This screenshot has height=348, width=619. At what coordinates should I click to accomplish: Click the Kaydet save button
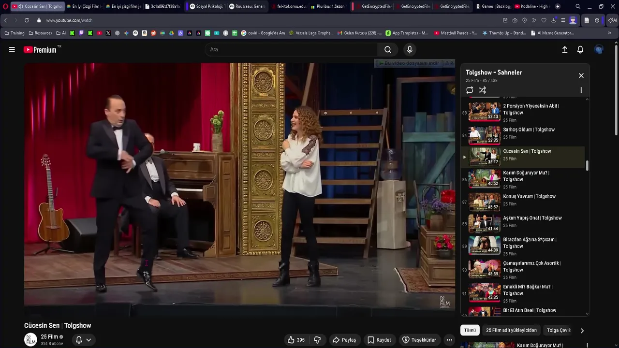379,340
